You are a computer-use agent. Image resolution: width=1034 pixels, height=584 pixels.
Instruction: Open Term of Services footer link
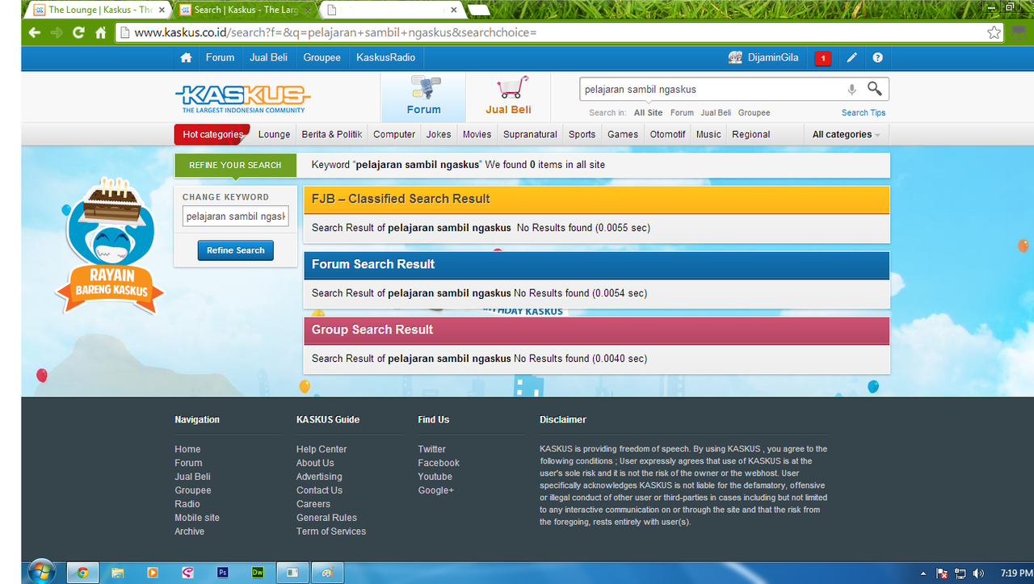point(331,531)
